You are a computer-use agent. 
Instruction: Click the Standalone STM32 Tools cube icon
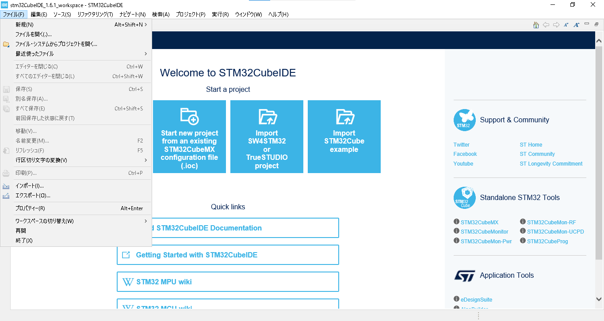(464, 197)
